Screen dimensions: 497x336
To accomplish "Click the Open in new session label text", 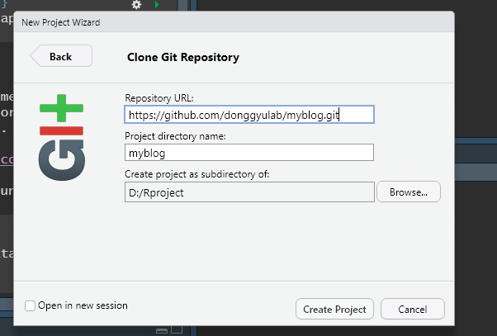I will [x=83, y=305].
